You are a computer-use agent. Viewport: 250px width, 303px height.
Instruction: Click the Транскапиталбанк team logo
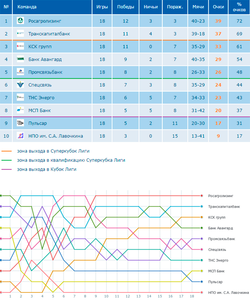tap(20, 33)
